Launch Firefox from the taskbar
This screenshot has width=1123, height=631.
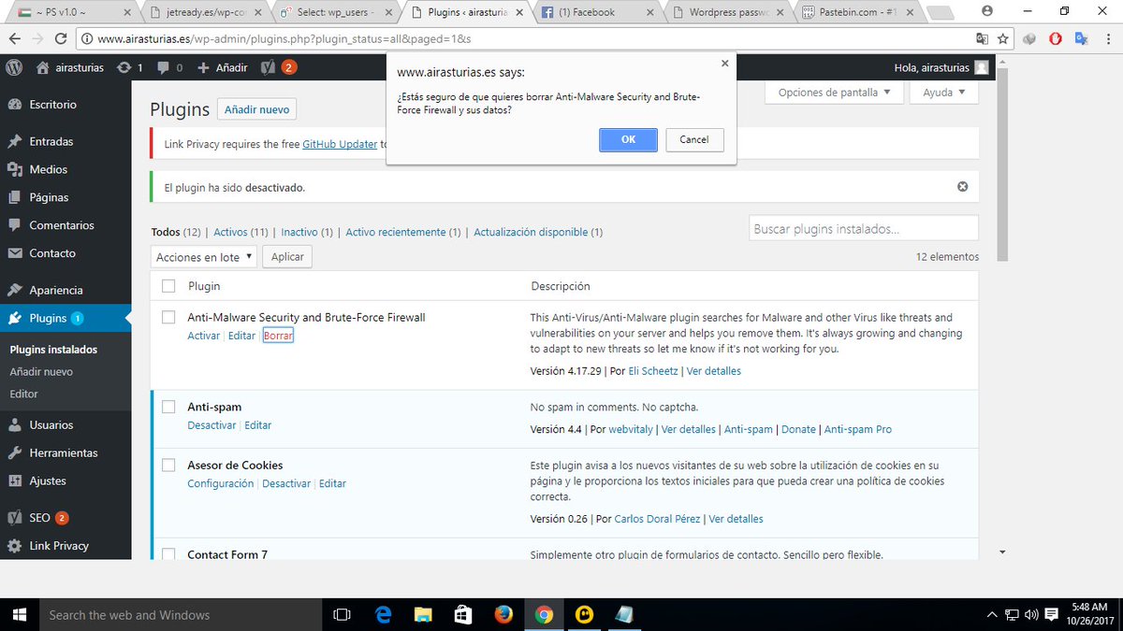tap(503, 614)
